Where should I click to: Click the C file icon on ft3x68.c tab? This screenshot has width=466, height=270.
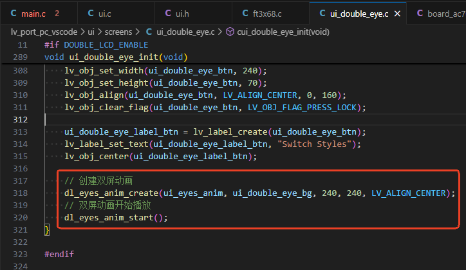point(245,14)
